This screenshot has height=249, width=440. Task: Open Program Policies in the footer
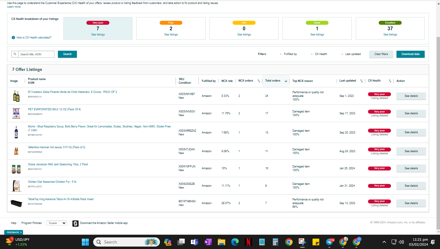click(32, 223)
